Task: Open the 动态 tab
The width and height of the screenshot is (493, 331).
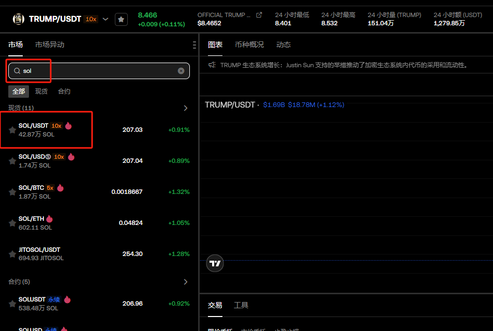Action: tap(283, 44)
